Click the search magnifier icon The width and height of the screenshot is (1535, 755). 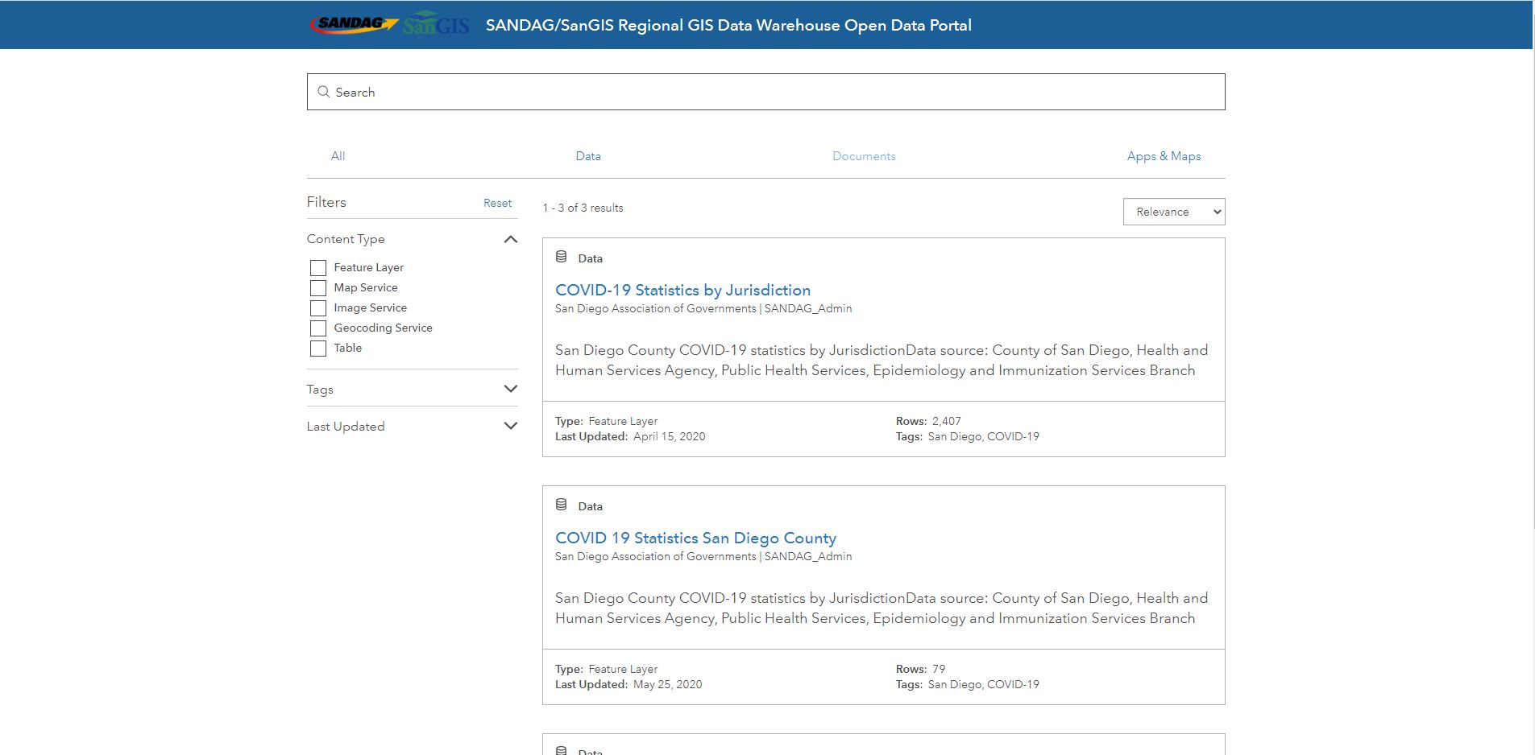point(324,92)
